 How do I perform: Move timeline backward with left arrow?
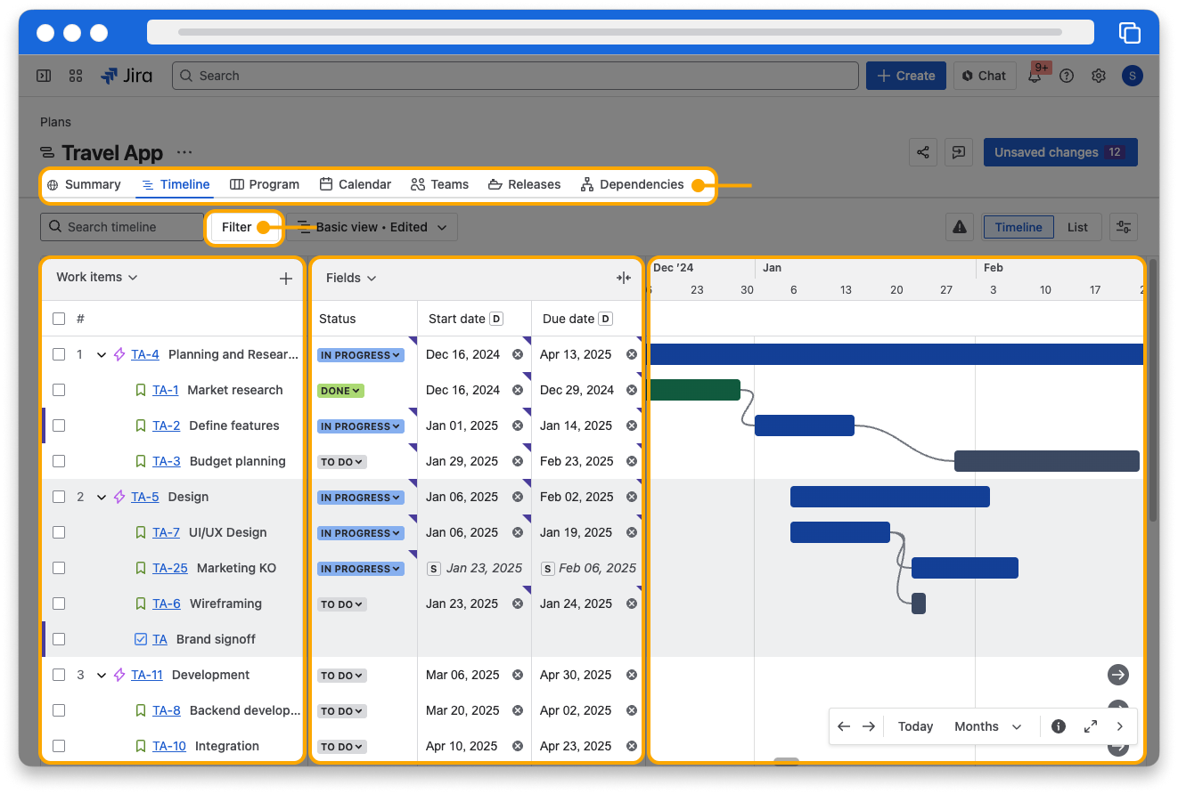844,726
